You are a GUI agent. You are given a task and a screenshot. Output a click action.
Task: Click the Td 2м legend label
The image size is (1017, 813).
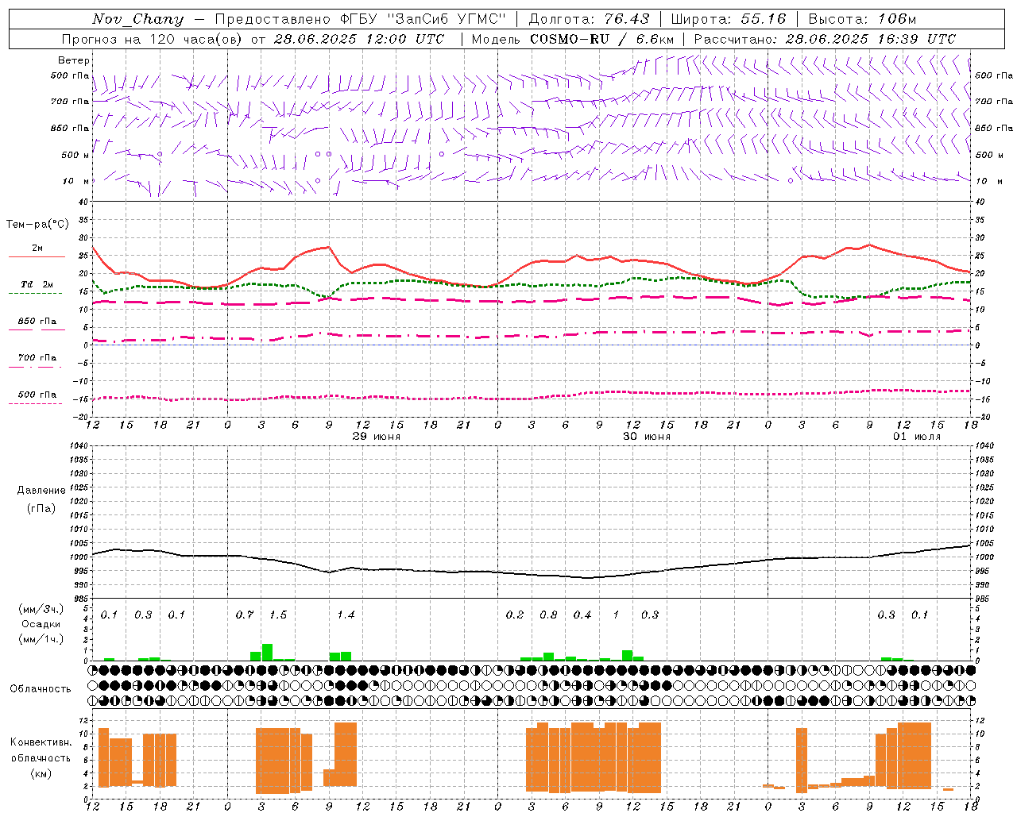[37, 284]
